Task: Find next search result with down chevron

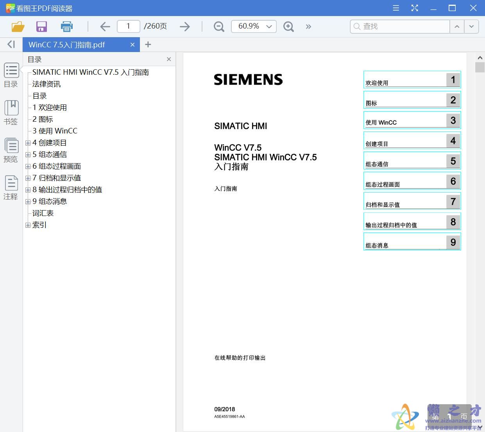Action: coord(471,27)
